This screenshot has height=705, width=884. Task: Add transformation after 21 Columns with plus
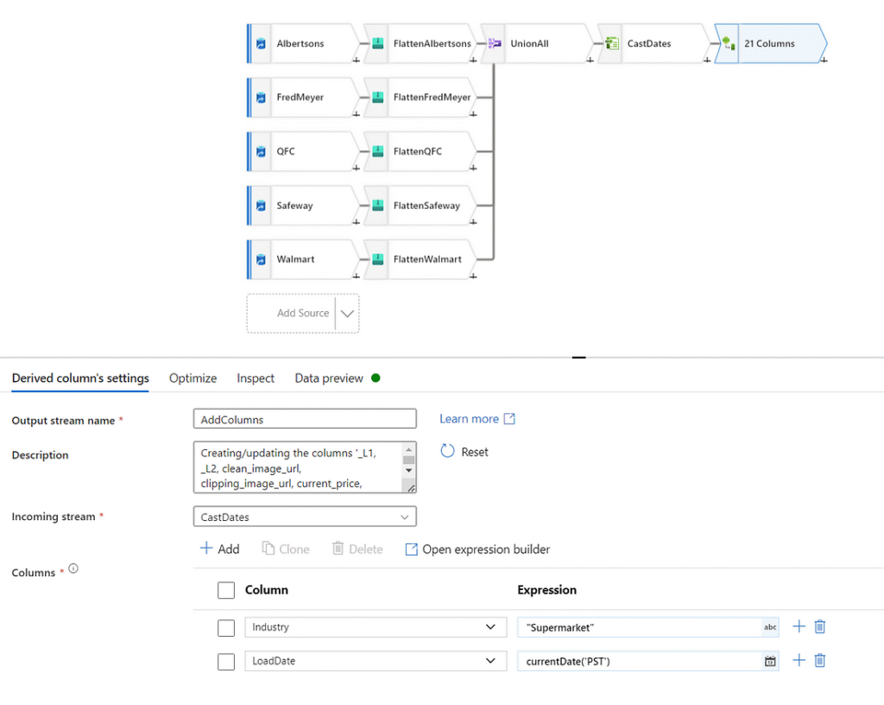(824, 60)
